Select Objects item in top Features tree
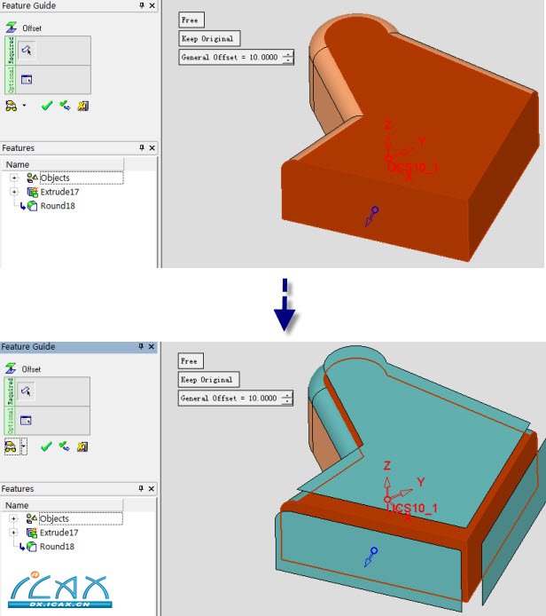Screen dimensions: 546x616 pos(55,178)
